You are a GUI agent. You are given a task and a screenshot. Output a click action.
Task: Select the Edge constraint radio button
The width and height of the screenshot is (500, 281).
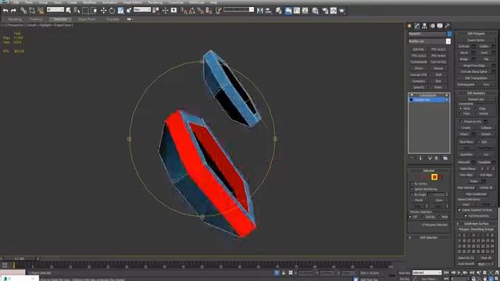[477, 108]
